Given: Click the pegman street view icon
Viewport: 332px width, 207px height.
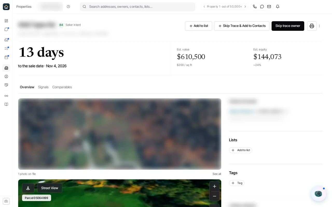Looking at the screenshot, I should coord(28,188).
